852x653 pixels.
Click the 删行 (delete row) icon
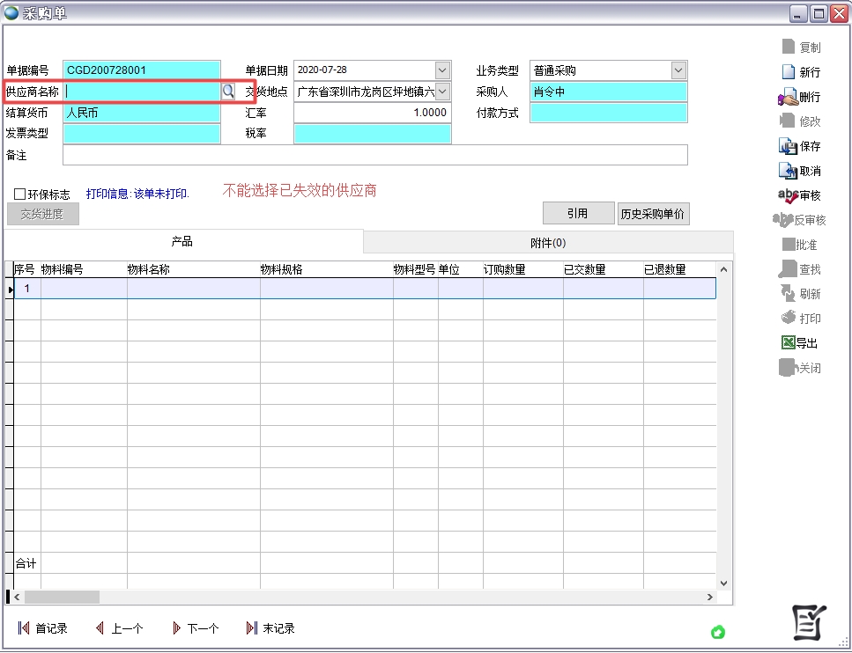pyautogui.click(x=789, y=97)
